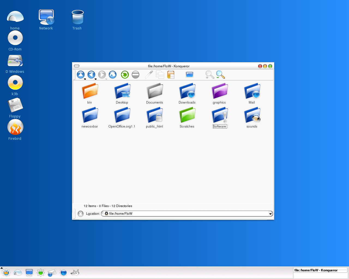Clear location bar with the X icon
The width and height of the screenshot is (349, 279).
80,214
